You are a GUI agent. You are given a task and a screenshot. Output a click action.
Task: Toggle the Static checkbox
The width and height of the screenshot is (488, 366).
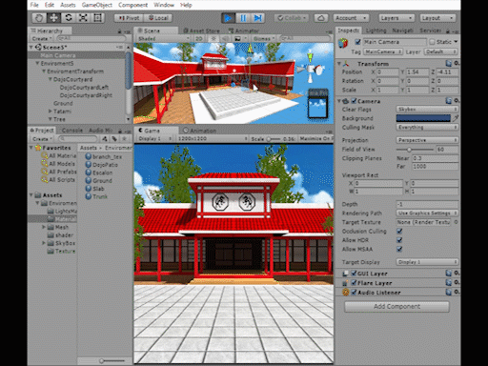pos(432,42)
